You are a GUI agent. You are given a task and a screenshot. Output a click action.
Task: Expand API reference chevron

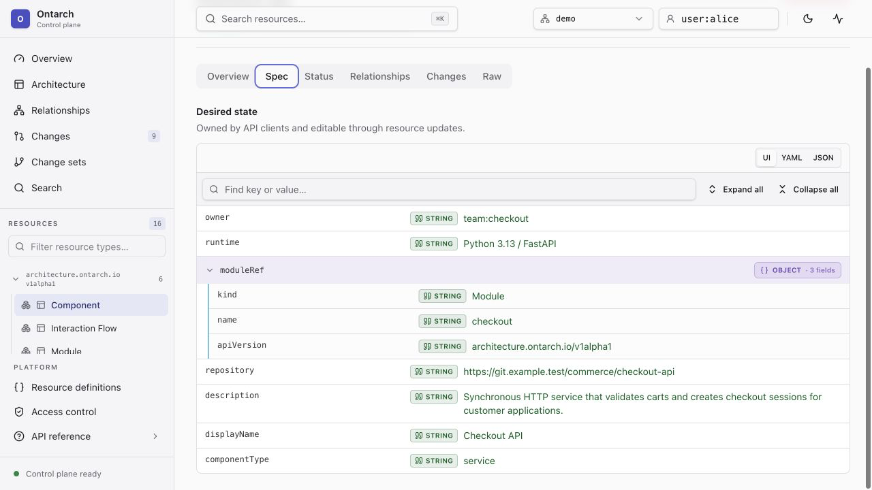[x=155, y=436]
